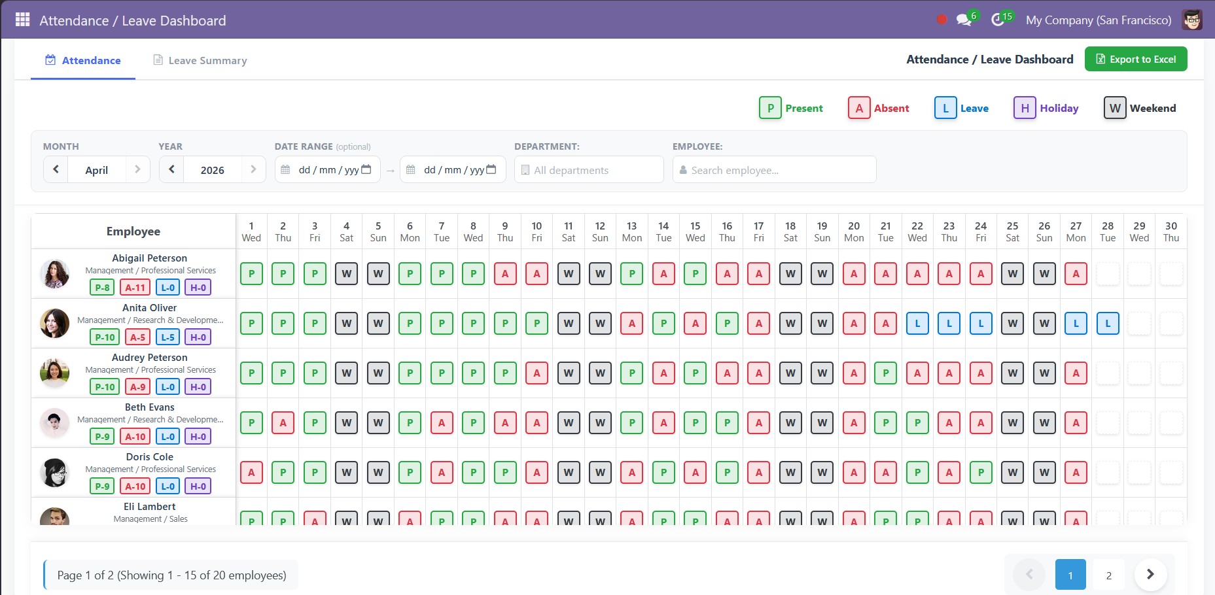Go to pagination page 1
Viewport: 1215px width, 595px height.
(1070, 575)
